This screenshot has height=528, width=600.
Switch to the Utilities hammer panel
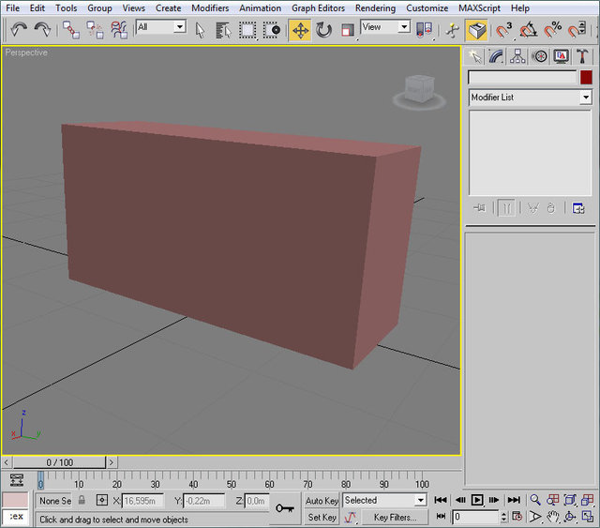(x=583, y=56)
